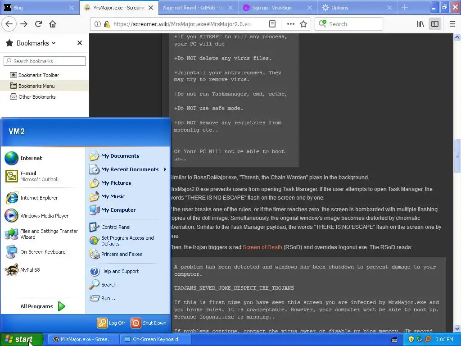Switch to MrsMajor.exe taskbar window
The image size is (461, 346).
83,339
